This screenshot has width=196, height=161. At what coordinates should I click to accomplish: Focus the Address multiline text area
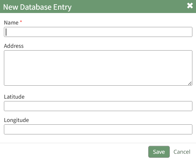[98, 68]
